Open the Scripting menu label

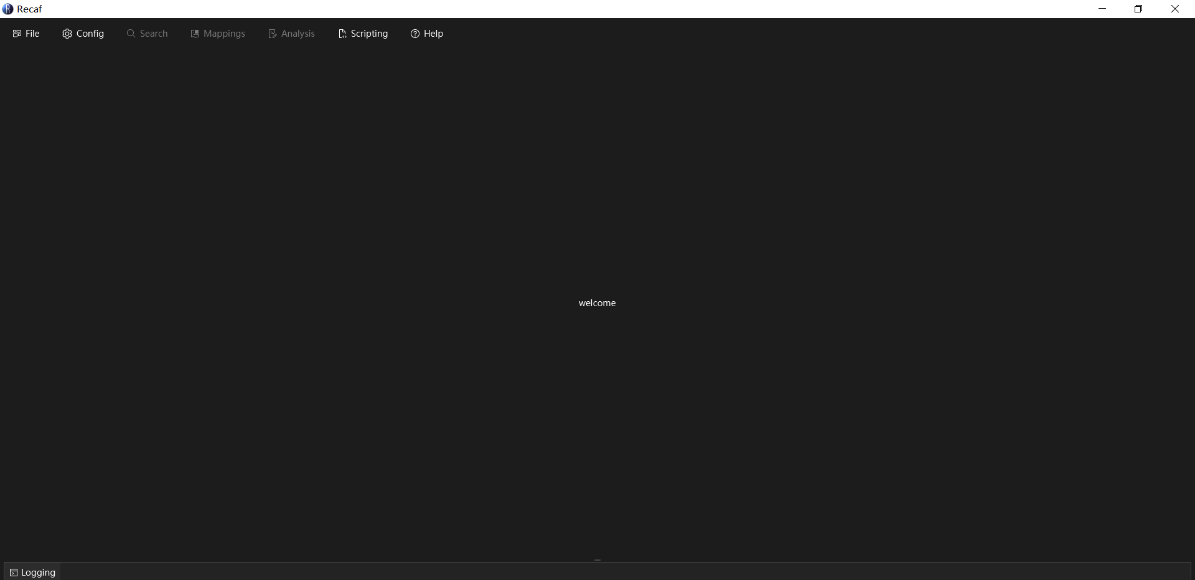point(369,34)
